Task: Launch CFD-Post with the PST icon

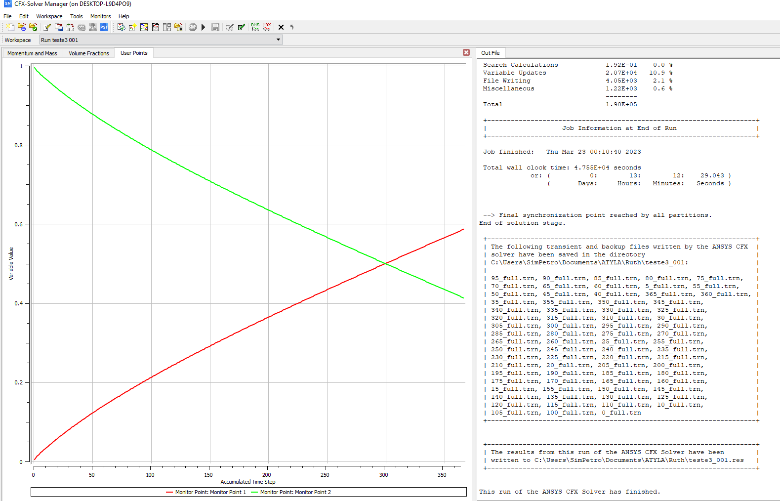Action: [104, 27]
